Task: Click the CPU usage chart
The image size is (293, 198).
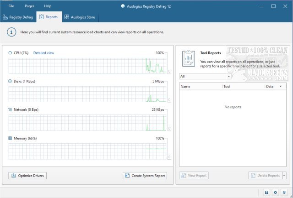Action: click(x=87, y=66)
